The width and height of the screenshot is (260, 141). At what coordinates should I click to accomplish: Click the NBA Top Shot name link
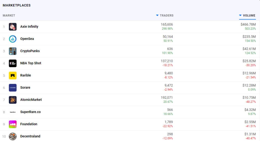pyautogui.click(x=31, y=63)
